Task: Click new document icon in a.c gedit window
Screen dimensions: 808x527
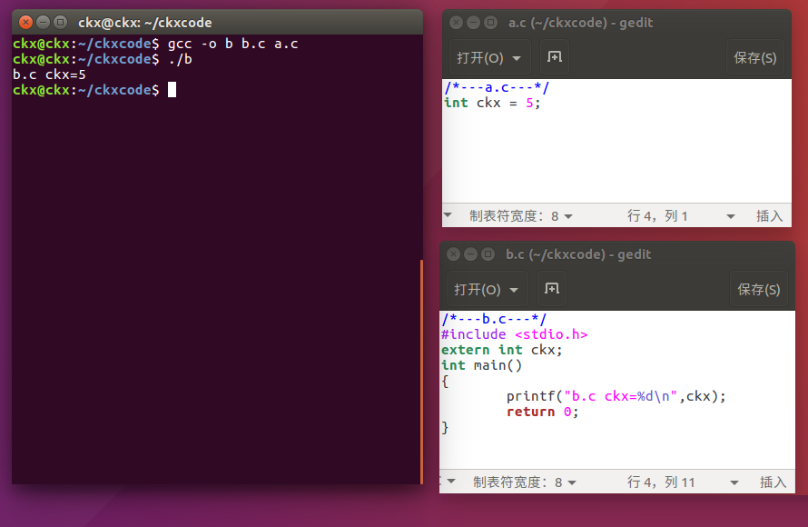Action: pos(554,57)
